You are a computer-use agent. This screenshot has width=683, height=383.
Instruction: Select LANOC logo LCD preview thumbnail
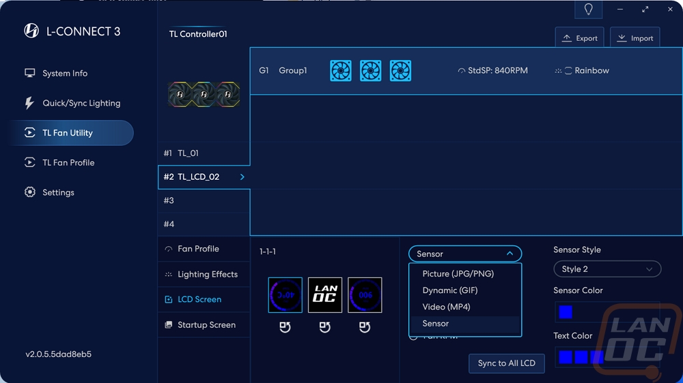click(x=325, y=295)
